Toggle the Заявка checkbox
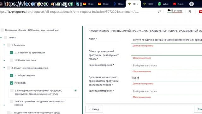This screenshot has height=114, width=202. 5,37
